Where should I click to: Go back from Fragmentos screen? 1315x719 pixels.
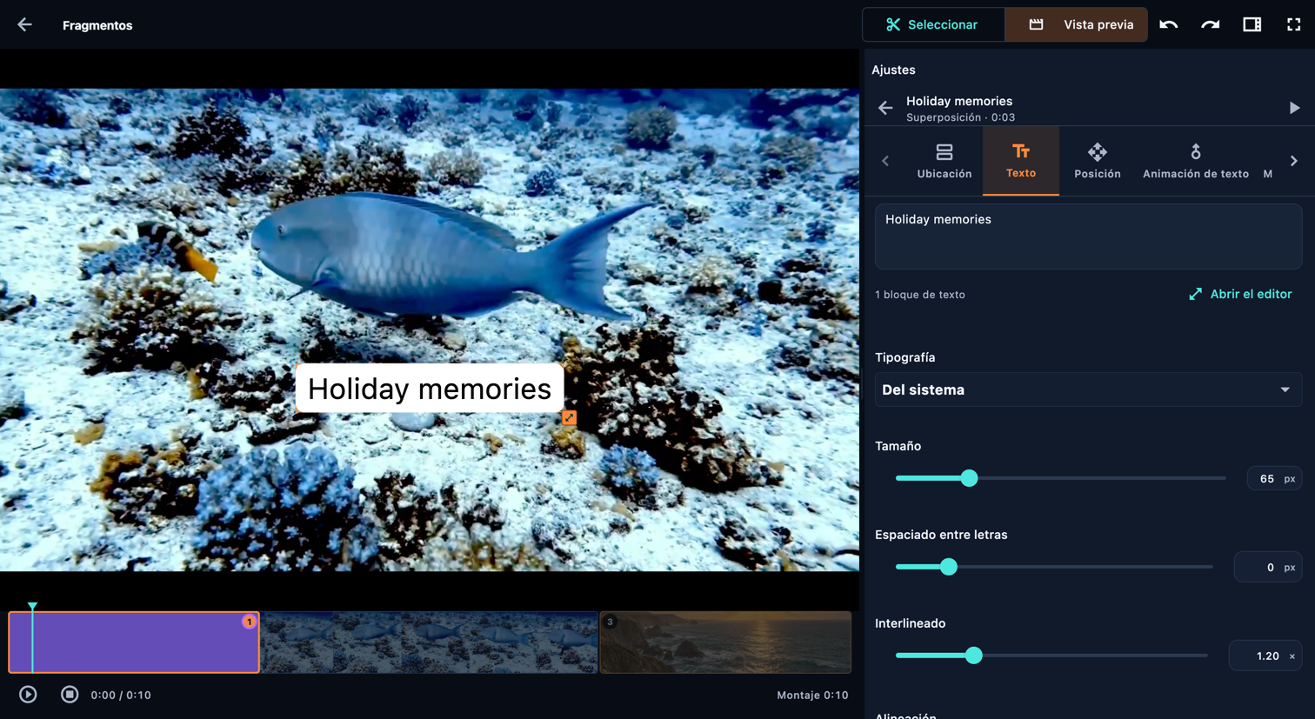[x=24, y=25]
